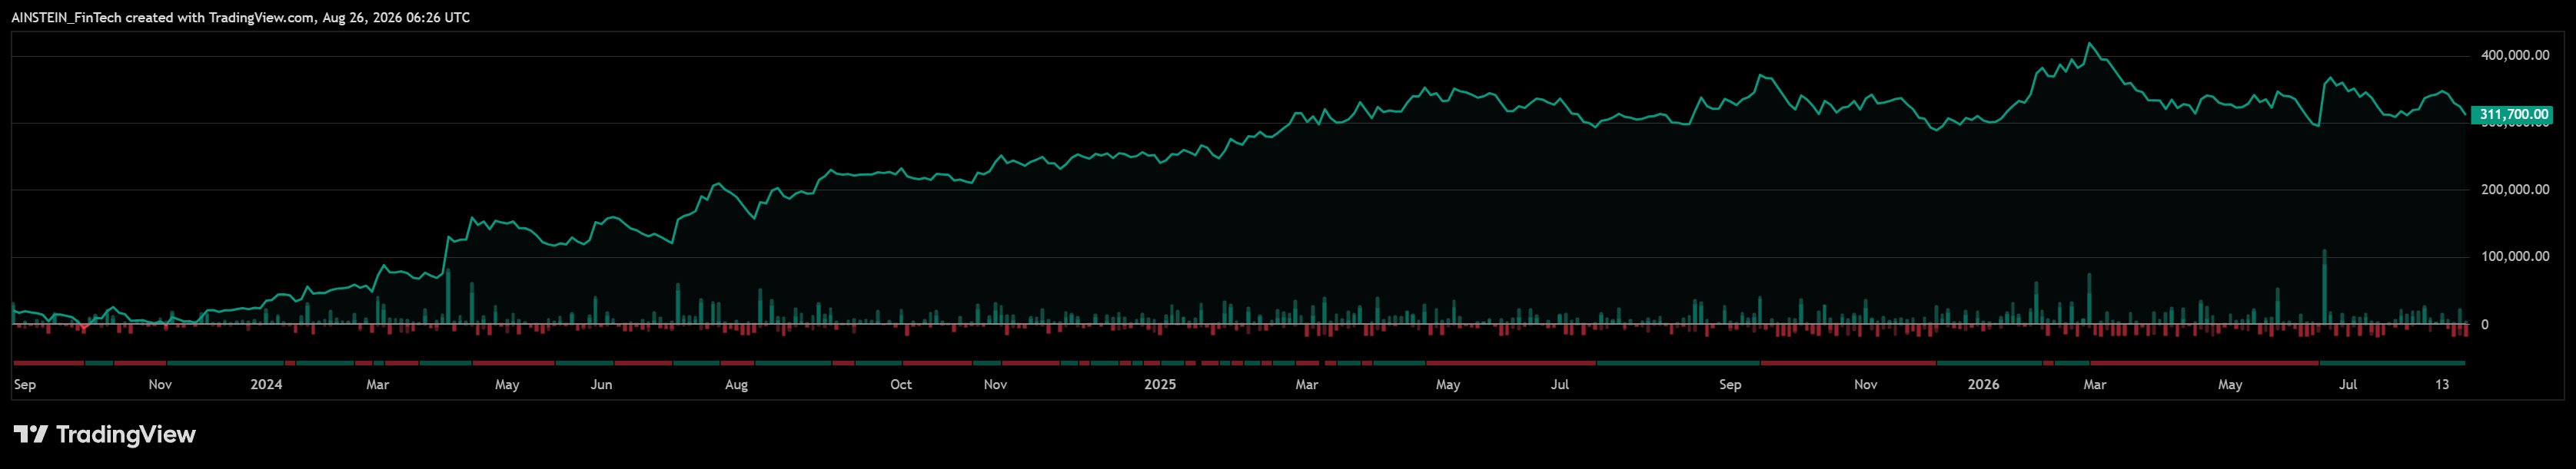Click the highest peak of the price line

click(x=2089, y=44)
